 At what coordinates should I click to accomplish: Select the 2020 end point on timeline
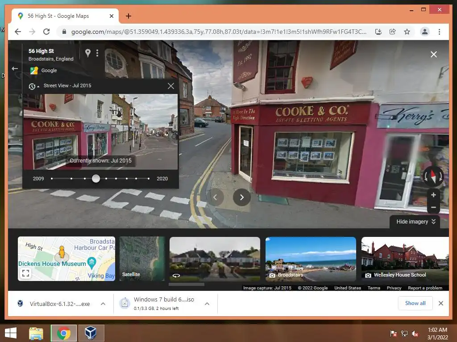(x=148, y=179)
